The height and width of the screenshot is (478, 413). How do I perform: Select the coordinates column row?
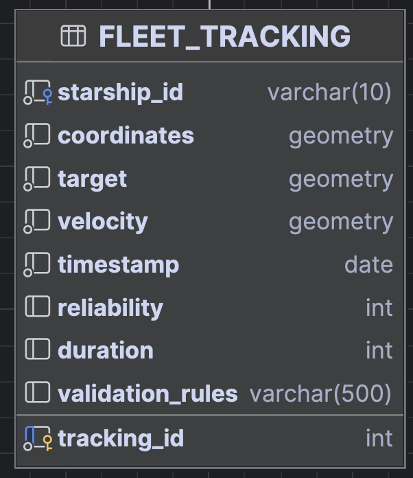pyautogui.click(x=210, y=136)
